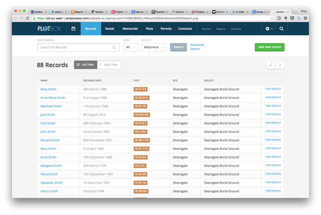View burials for John Smith row
321x215 pixels.
click(273, 131)
